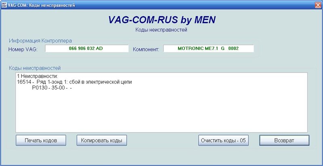This screenshot has width=323, height=166.
Task: Select the P0130 - 35-00 code line
Action: tap(52, 88)
